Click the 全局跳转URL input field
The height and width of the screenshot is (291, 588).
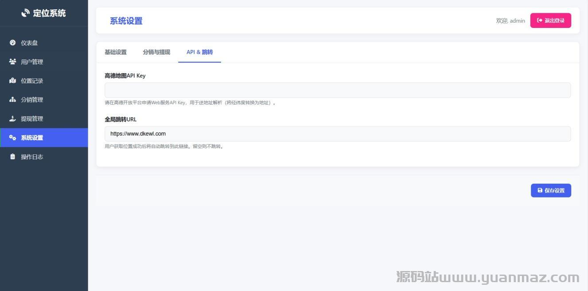coord(338,134)
